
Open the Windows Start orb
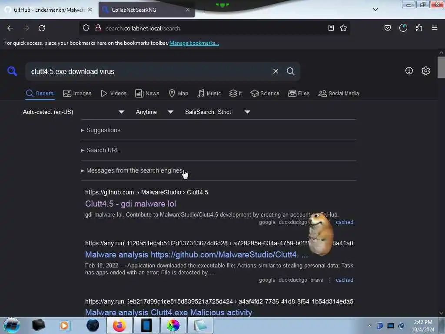pos(12,325)
